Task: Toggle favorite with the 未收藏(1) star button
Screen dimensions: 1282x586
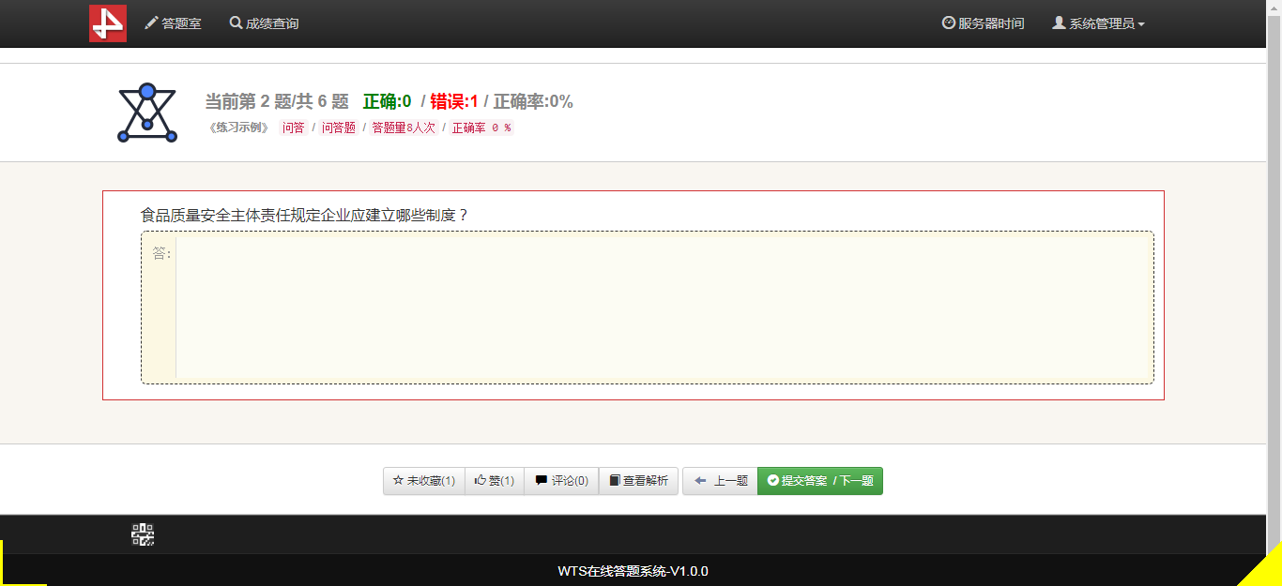Action: tap(423, 481)
